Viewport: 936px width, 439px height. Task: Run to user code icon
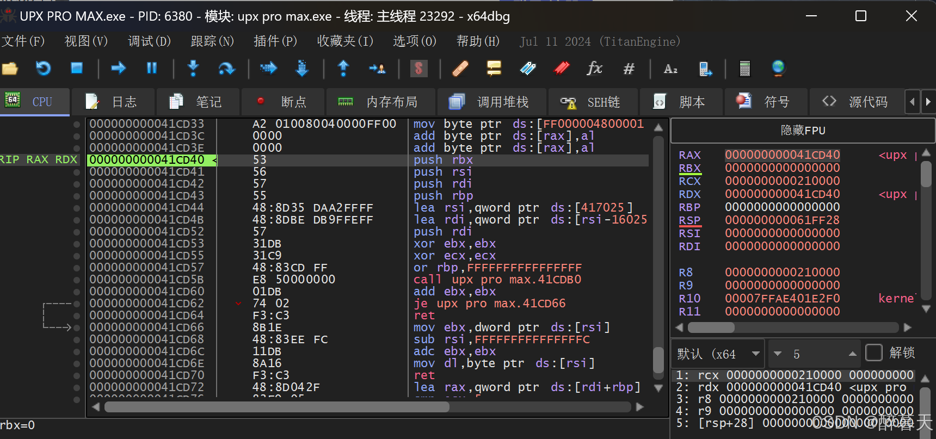click(x=377, y=69)
